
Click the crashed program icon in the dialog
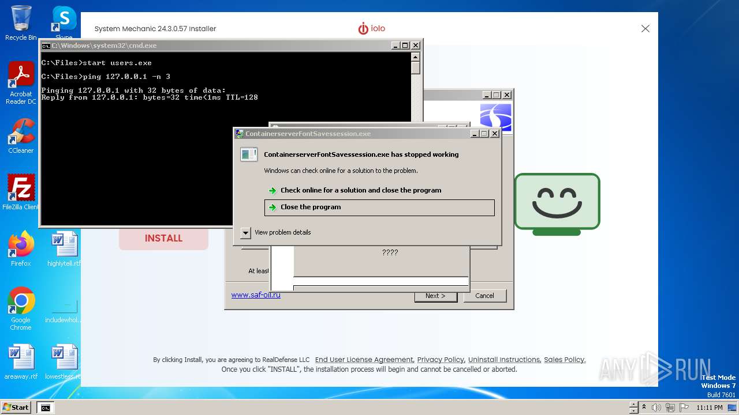[249, 154]
